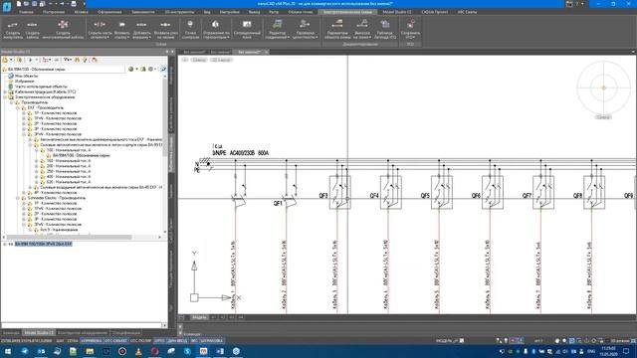The width and height of the screenshot is (637, 358).
Task: Click the view compass in the drawing corner
Action: pyautogui.click(x=603, y=88)
